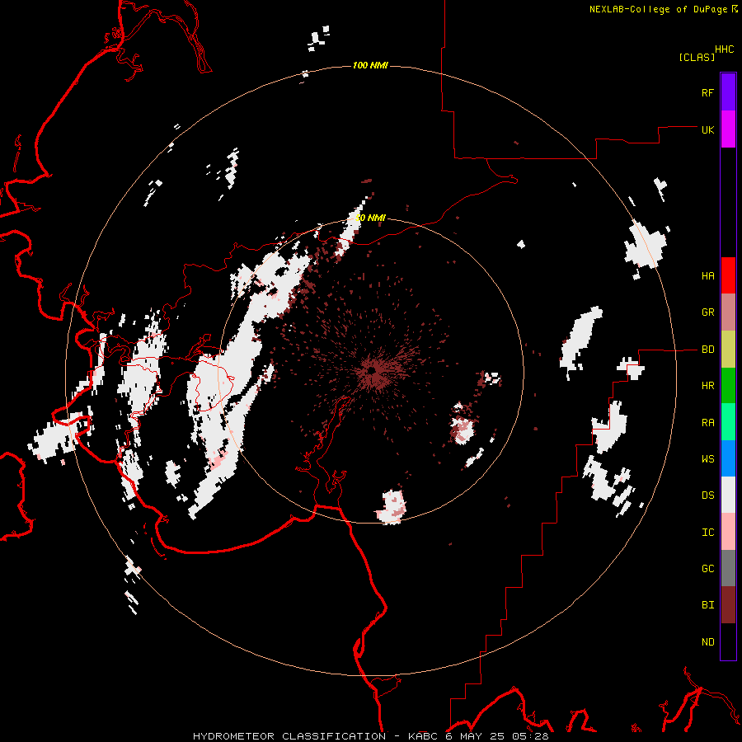Click the RA legend label
The image size is (742, 742).
[707, 423]
